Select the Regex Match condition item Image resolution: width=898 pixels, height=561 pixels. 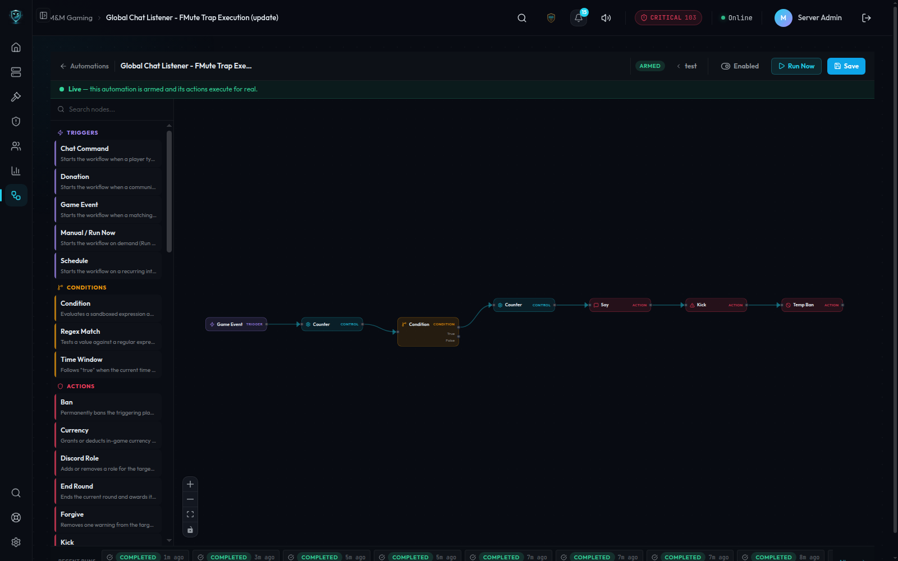pyautogui.click(x=108, y=337)
